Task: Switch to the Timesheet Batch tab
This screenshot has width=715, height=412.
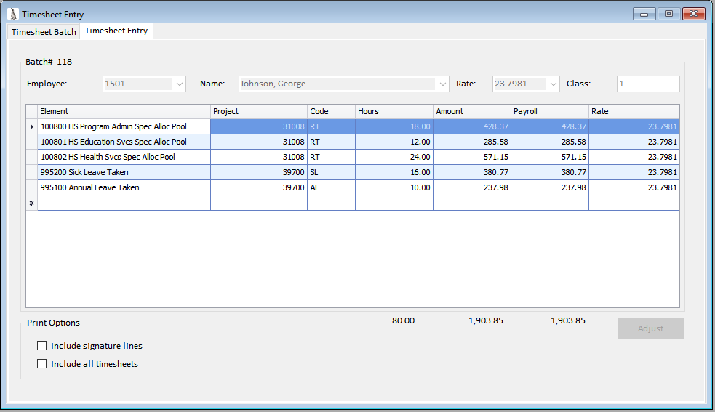Action: click(x=44, y=32)
